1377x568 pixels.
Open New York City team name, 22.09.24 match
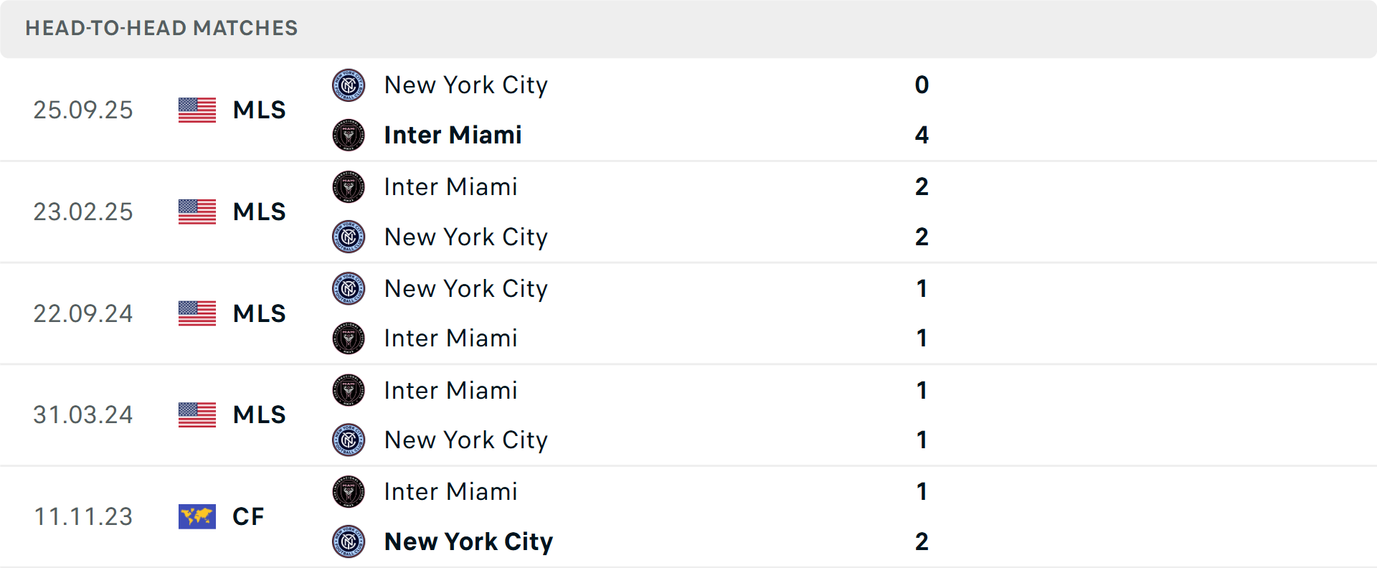click(x=465, y=288)
